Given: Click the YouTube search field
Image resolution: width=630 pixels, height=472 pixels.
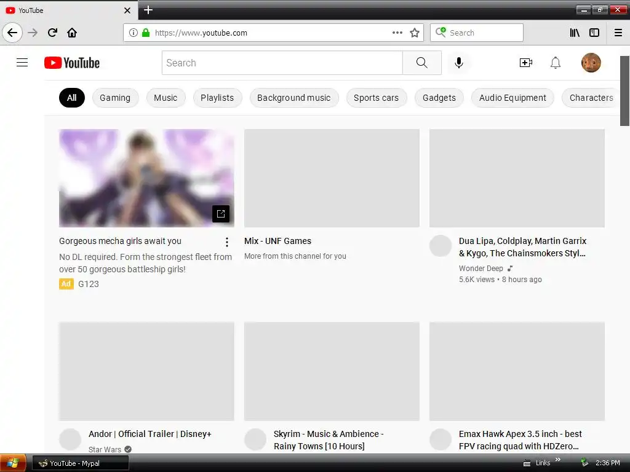Looking at the screenshot, I should [282, 63].
